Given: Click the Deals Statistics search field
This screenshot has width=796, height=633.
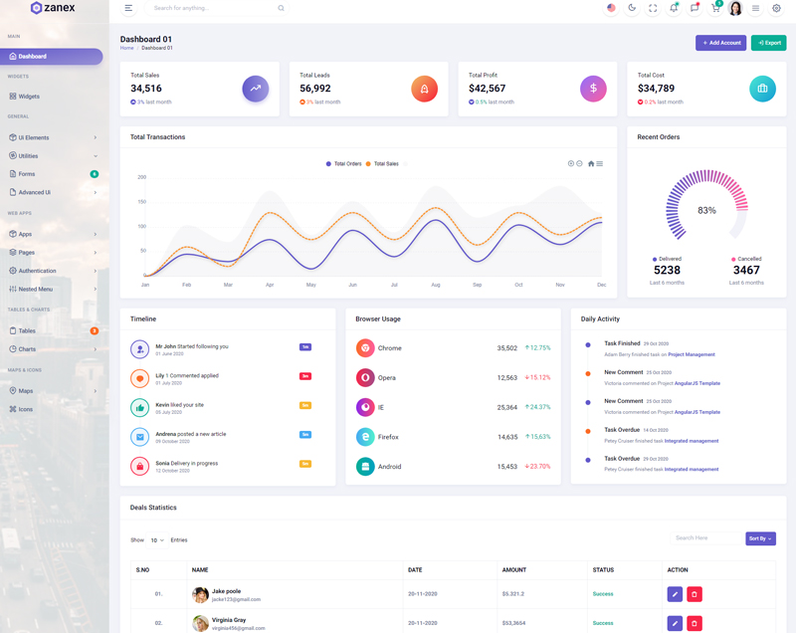Looking at the screenshot, I should coord(703,538).
